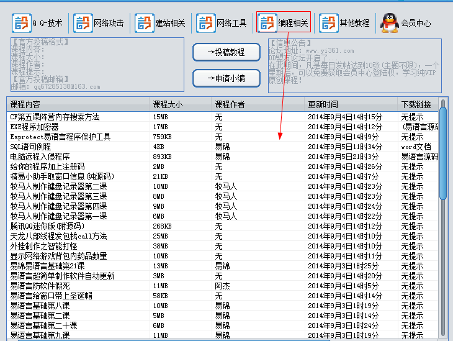
Task: Sort by 更新时间 column header
Action: [351, 104]
